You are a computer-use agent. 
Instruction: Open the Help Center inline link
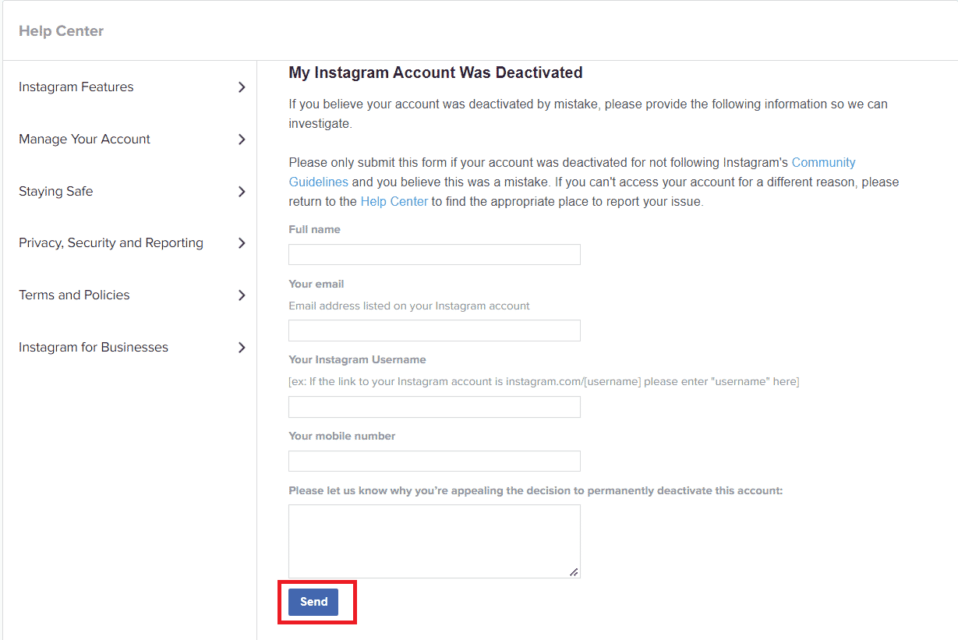tap(394, 201)
